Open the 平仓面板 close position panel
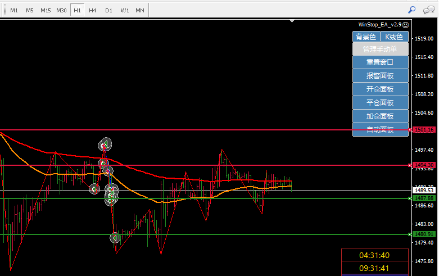 pyautogui.click(x=380, y=102)
